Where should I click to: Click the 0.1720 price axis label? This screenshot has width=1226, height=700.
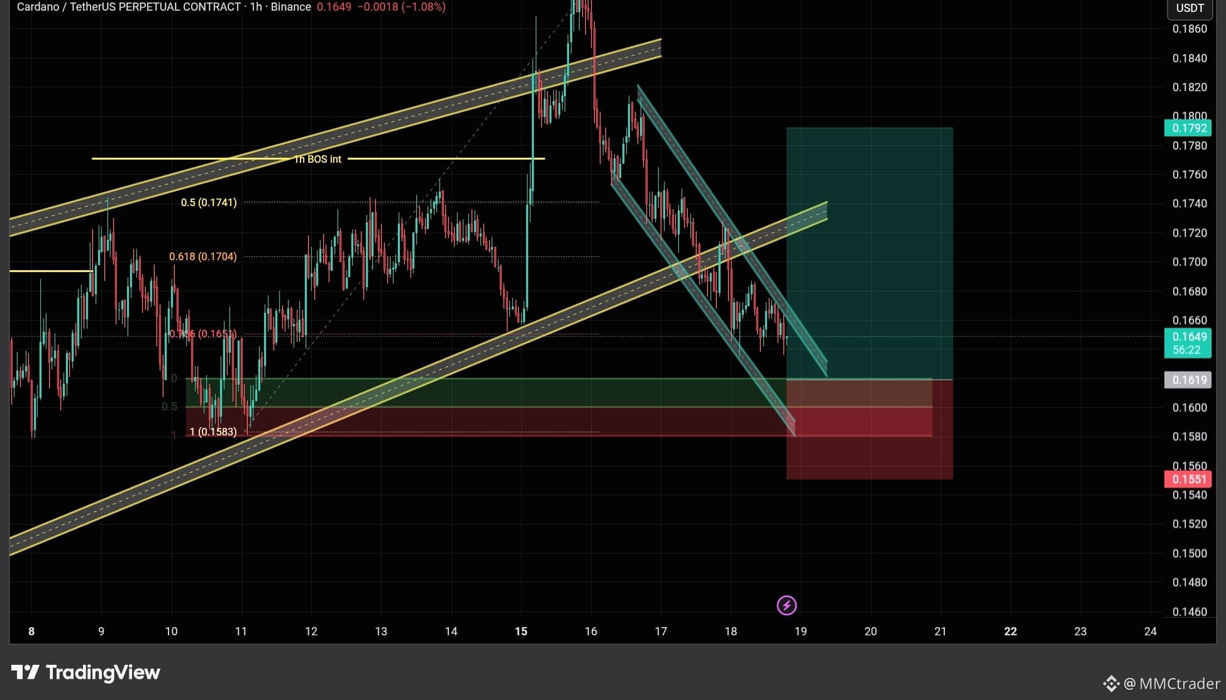[x=1190, y=233]
